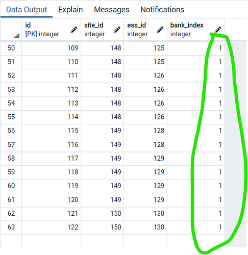Select all rows via corner triangle icon

[16, 35]
